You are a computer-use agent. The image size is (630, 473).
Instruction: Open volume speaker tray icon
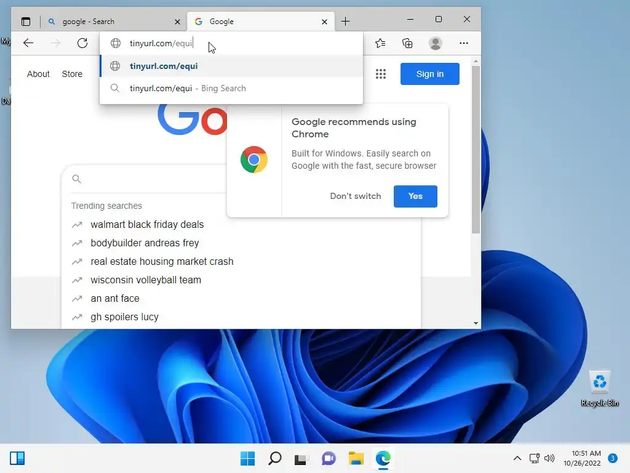(x=549, y=458)
